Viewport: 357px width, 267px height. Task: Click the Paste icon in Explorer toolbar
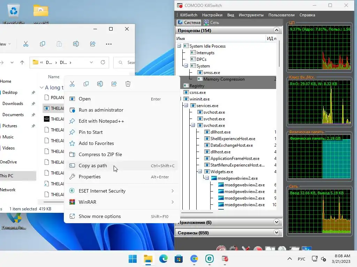coord(59,44)
